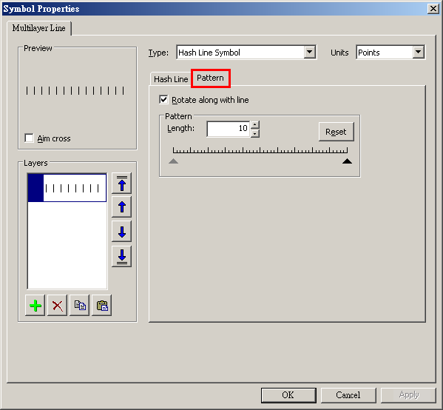This screenshot has width=443, height=410.
Task: Select the Pattern tab
Action: (211, 78)
